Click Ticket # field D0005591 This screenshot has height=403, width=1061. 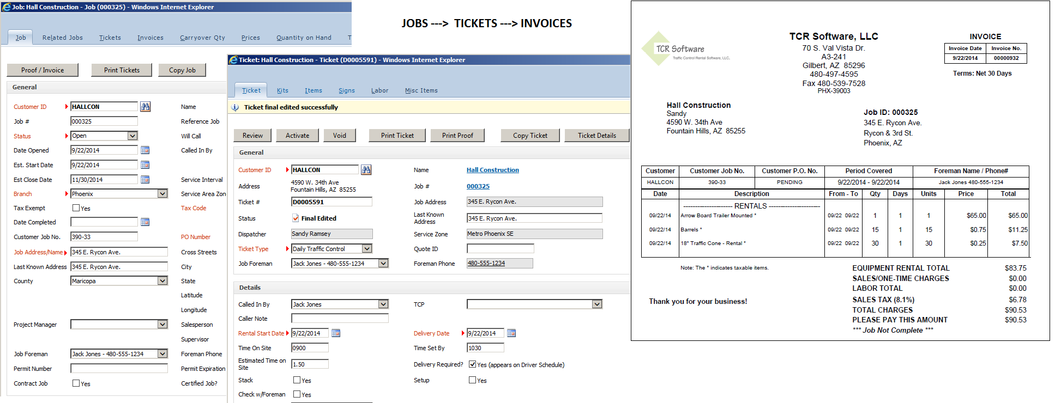point(332,201)
